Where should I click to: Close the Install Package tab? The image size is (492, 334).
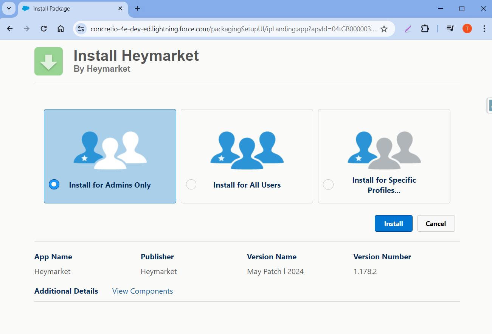[x=120, y=8]
